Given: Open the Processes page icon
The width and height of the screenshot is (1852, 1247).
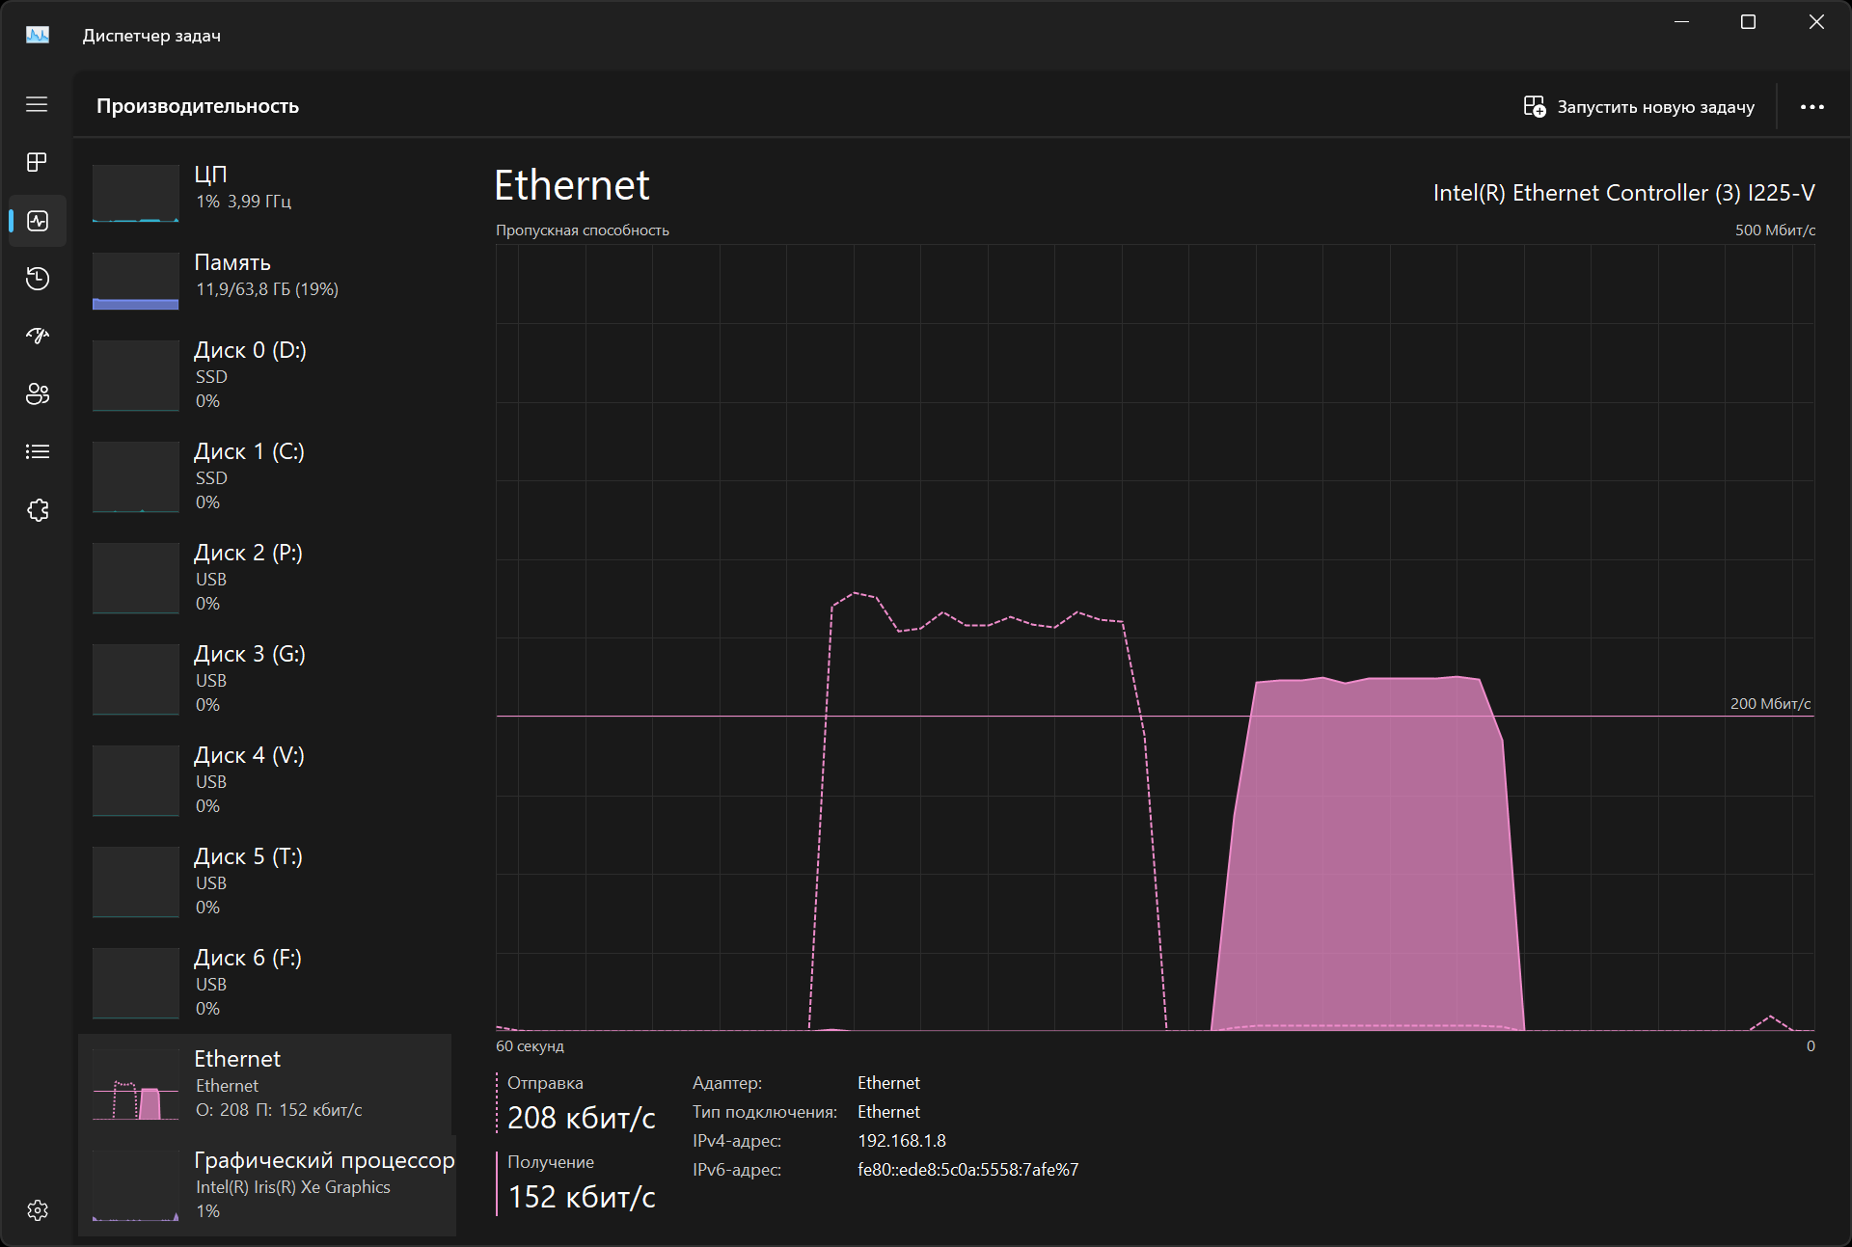Looking at the screenshot, I should pos(37,162).
